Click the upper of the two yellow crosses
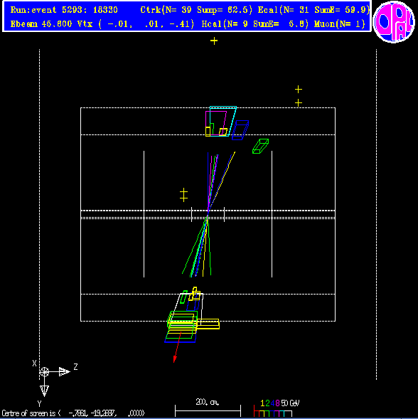Screen dimensions: 418x419 (299, 89)
